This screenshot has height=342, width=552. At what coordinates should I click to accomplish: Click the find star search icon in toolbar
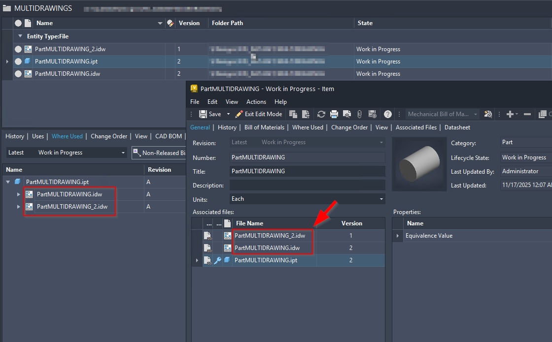coord(488,114)
